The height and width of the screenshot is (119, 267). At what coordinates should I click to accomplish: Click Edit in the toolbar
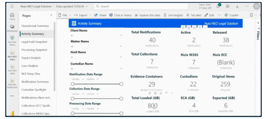click(x=209, y=15)
